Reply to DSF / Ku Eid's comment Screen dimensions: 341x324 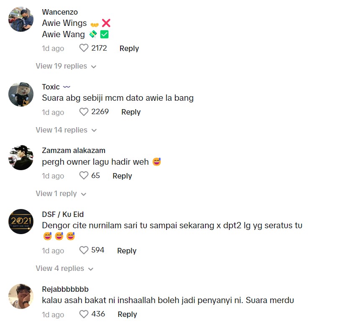(127, 250)
